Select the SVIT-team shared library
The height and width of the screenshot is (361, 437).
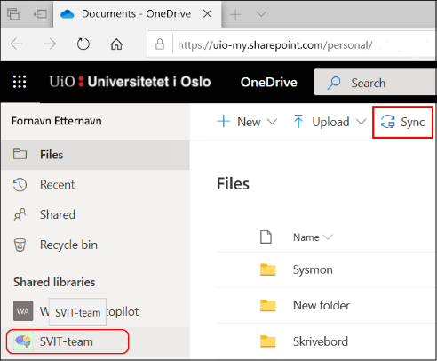[x=68, y=341]
